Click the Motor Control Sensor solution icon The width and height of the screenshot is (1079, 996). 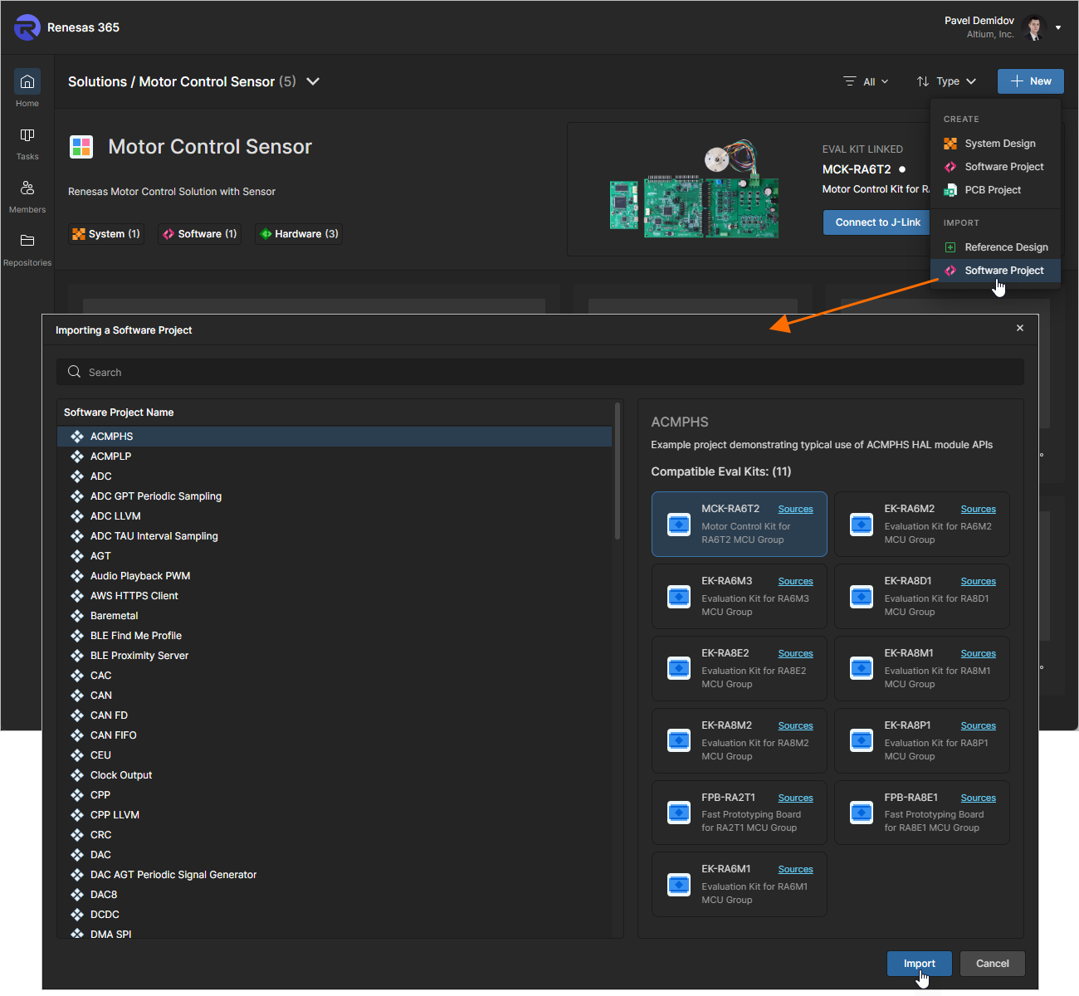(x=81, y=147)
